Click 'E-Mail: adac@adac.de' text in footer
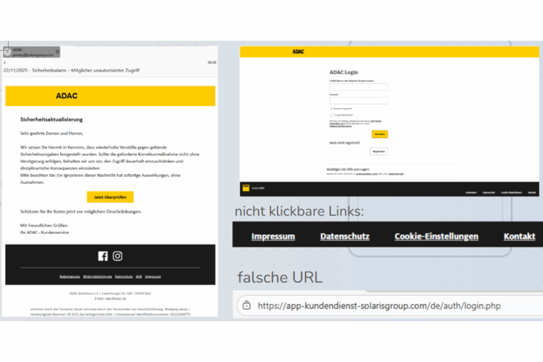 [x=110, y=298]
